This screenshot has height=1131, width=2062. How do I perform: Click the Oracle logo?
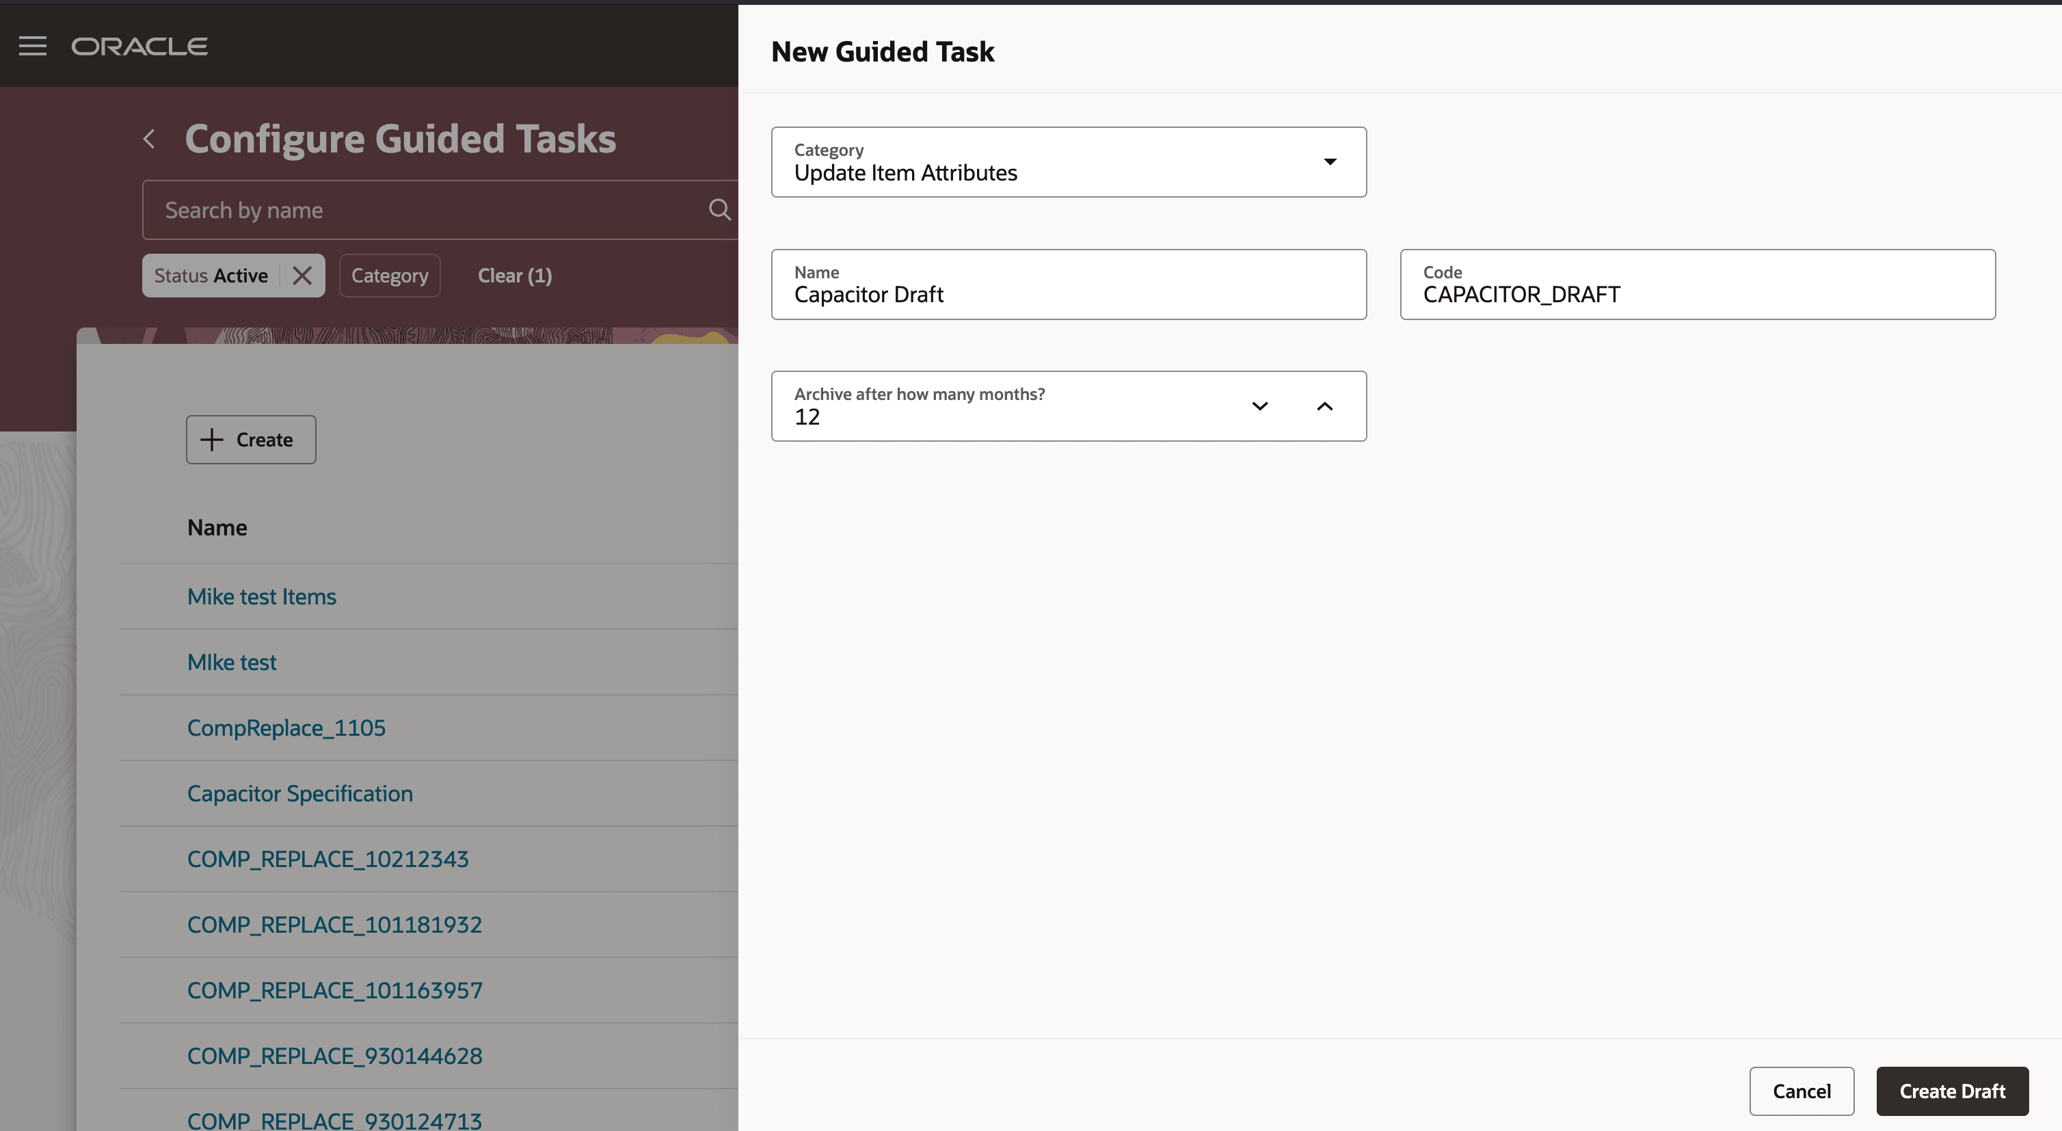pyautogui.click(x=139, y=46)
